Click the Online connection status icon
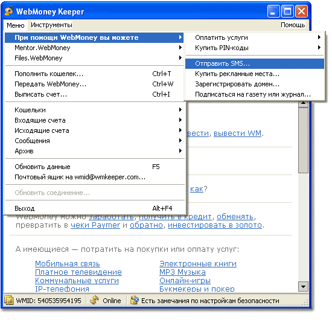The width and height of the screenshot is (332, 320). tap(94, 300)
